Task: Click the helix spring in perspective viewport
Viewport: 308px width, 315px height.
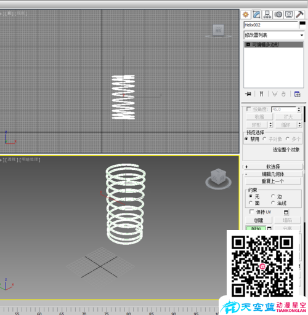Action: (x=126, y=204)
